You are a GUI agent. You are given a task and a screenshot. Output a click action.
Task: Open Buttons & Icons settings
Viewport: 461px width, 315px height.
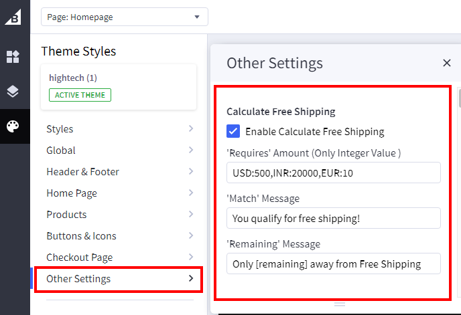81,236
